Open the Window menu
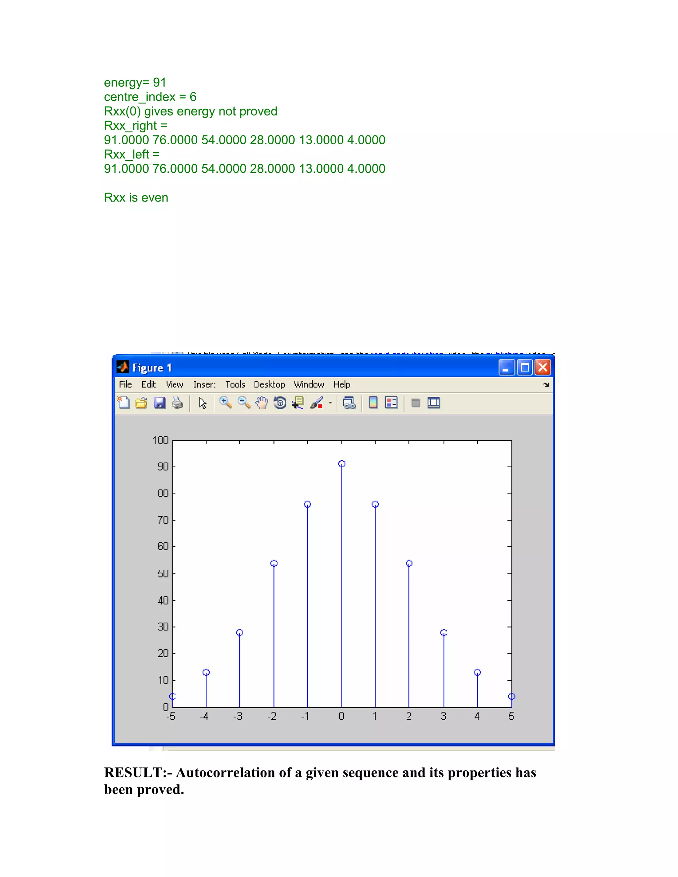 (309, 384)
